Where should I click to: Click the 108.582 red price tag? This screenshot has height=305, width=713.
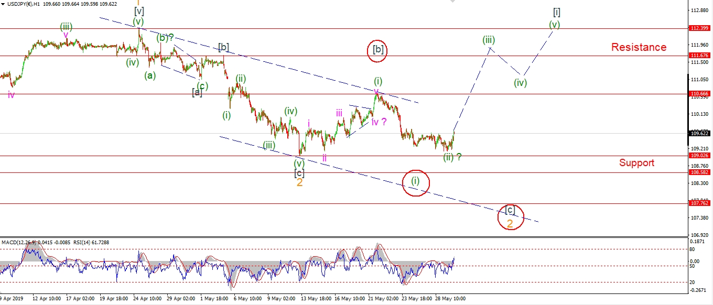(x=700, y=172)
